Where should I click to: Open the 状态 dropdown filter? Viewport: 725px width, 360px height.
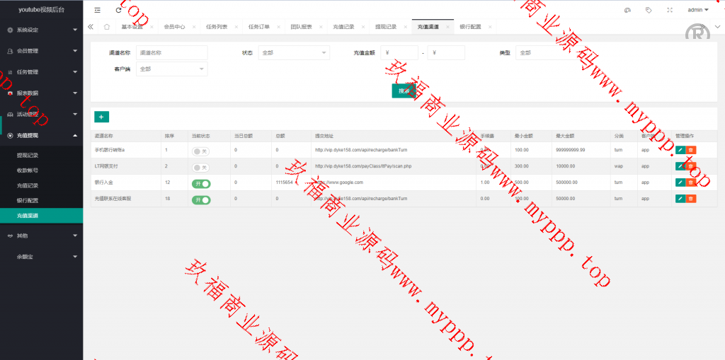pyautogui.click(x=294, y=52)
